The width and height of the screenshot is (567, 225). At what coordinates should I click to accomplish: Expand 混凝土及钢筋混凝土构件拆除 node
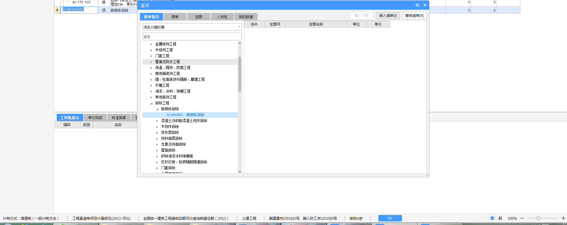pyautogui.click(x=157, y=121)
